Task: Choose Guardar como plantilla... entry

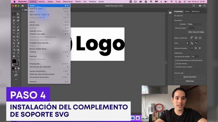Action: point(49,43)
